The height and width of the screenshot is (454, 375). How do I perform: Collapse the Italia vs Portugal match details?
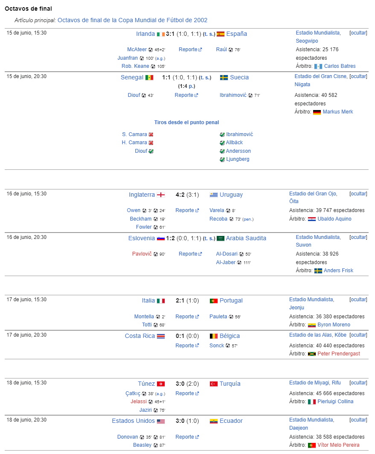coord(358,300)
